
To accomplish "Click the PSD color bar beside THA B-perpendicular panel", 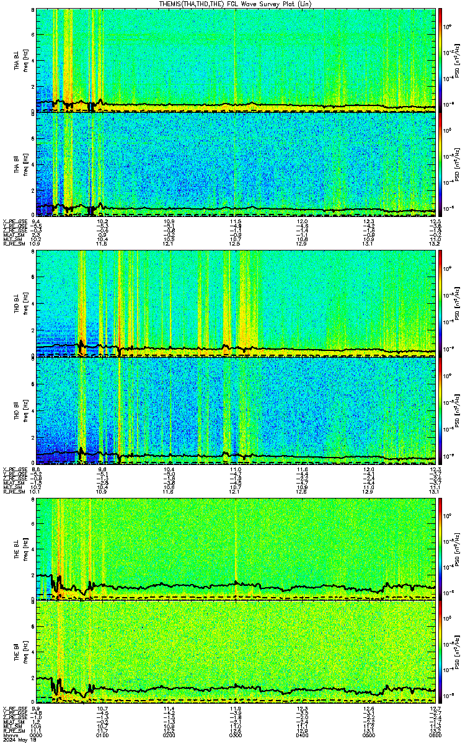I will [x=441, y=61].
